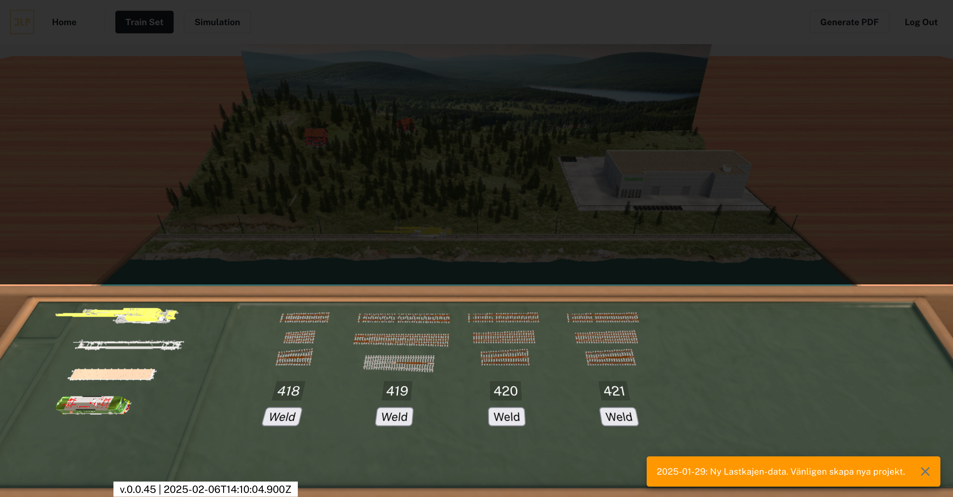The width and height of the screenshot is (953, 497).
Task: Pick bottom track piece of set 421
Action: [x=610, y=357]
